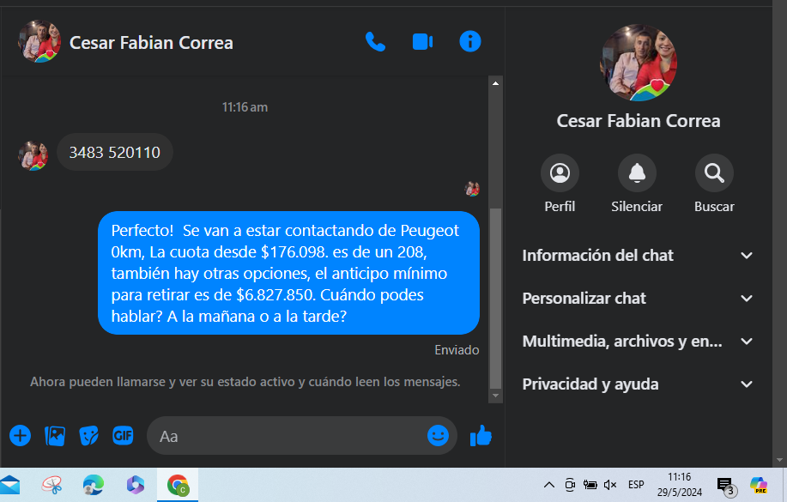
Task: Open Chrome from the Windows taskbar
Action: pyautogui.click(x=178, y=485)
